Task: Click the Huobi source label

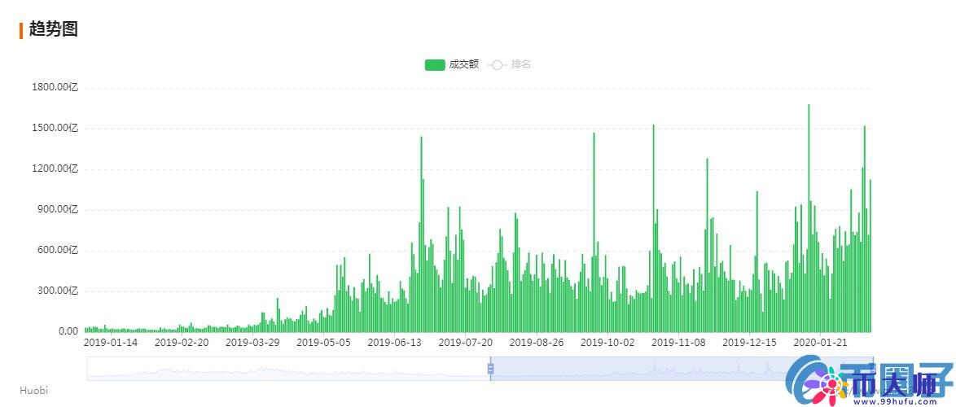Action: click(33, 390)
